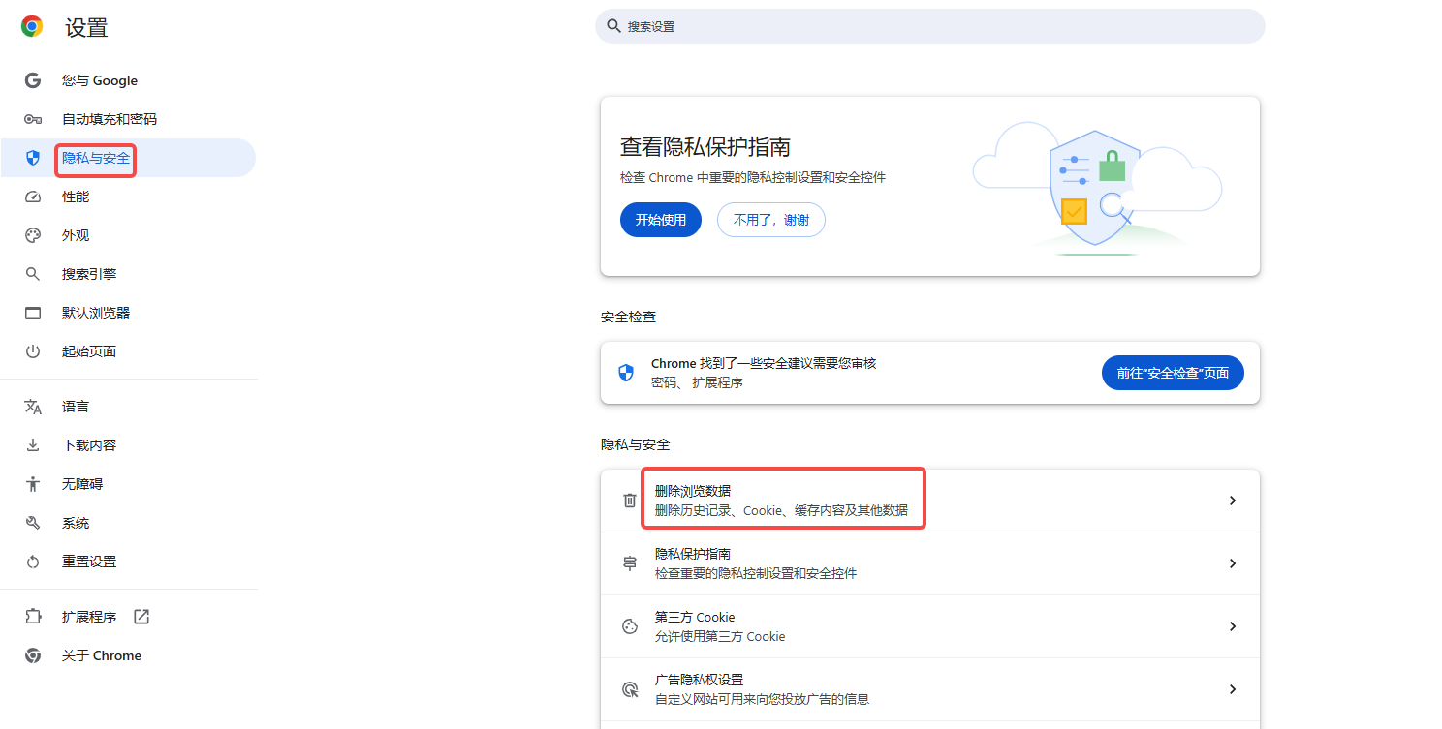This screenshot has height=729, width=1442.
Task: Click the key icon for 自动填充和密码
Action: [x=32, y=119]
